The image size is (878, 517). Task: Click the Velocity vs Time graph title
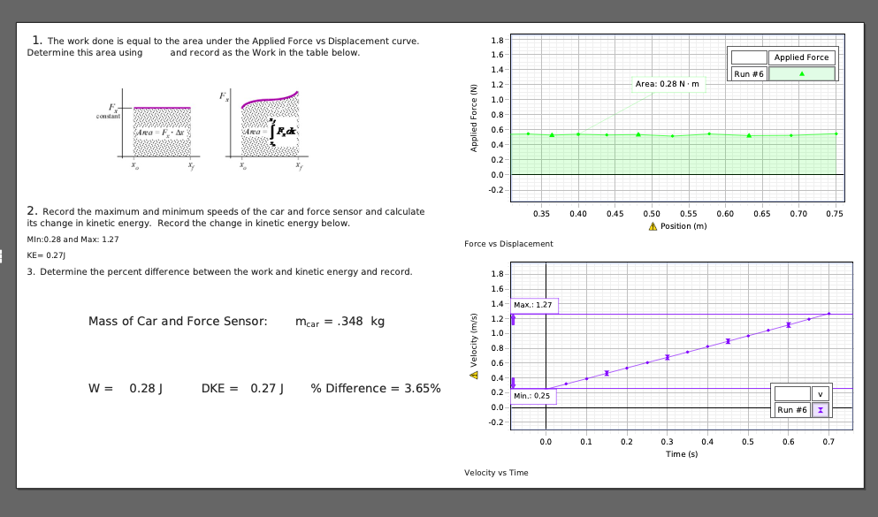pyautogui.click(x=496, y=473)
